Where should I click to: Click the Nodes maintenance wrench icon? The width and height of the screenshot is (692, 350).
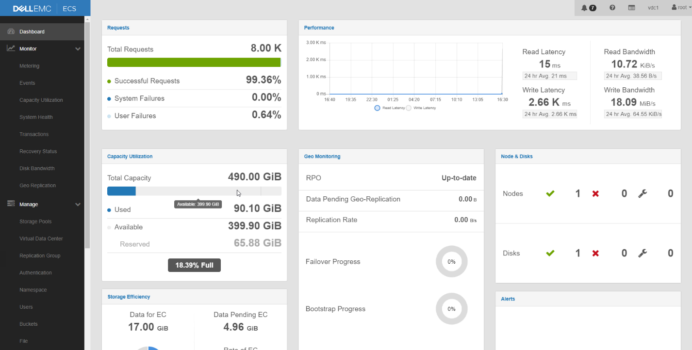pos(643,193)
